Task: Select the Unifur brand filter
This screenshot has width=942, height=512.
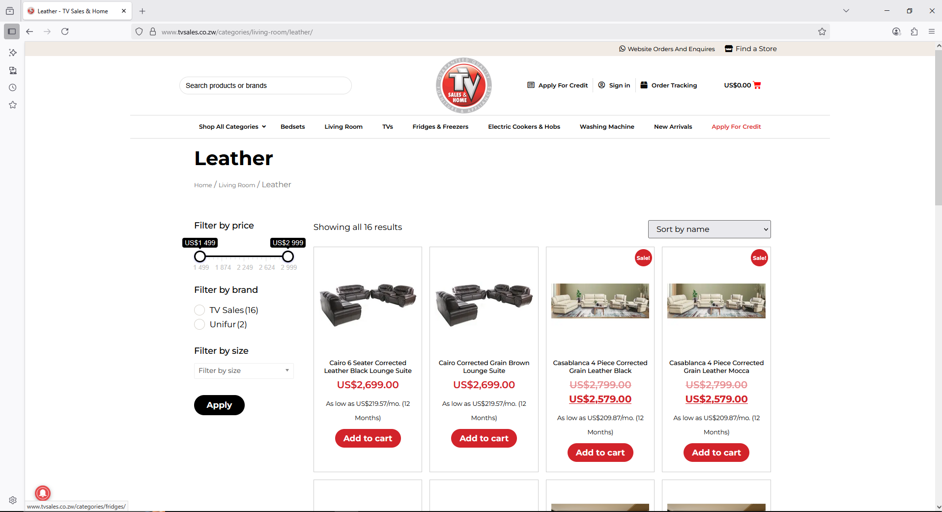Action: pyautogui.click(x=200, y=324)
